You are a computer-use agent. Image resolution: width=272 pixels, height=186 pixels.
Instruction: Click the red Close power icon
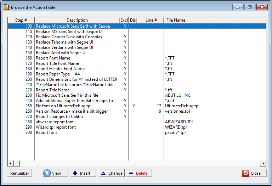click(246, 173)
